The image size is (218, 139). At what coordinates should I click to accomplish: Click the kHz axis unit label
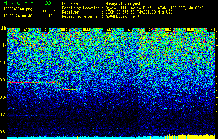coord(3,28)
